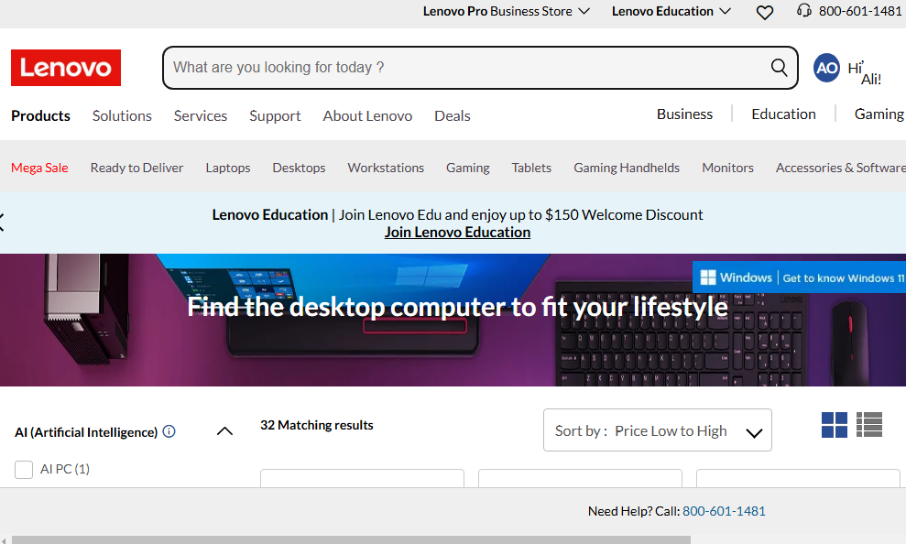Click the Need Help phone number link
The height and width of the screenshot is (544, 906).
[724, 511]
